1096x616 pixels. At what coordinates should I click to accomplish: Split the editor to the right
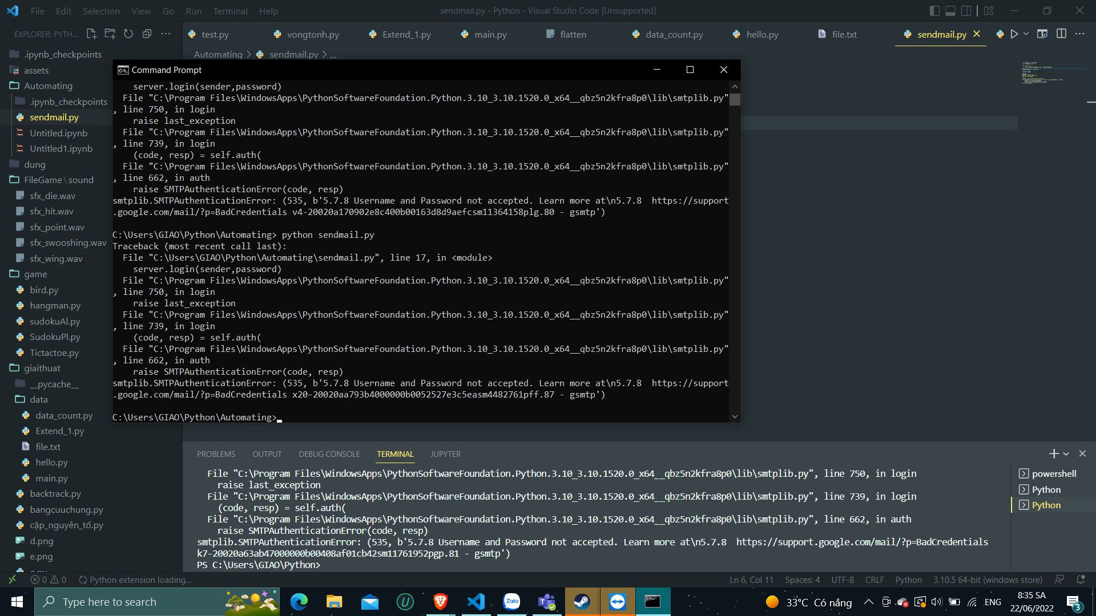tap(1061, 34)
